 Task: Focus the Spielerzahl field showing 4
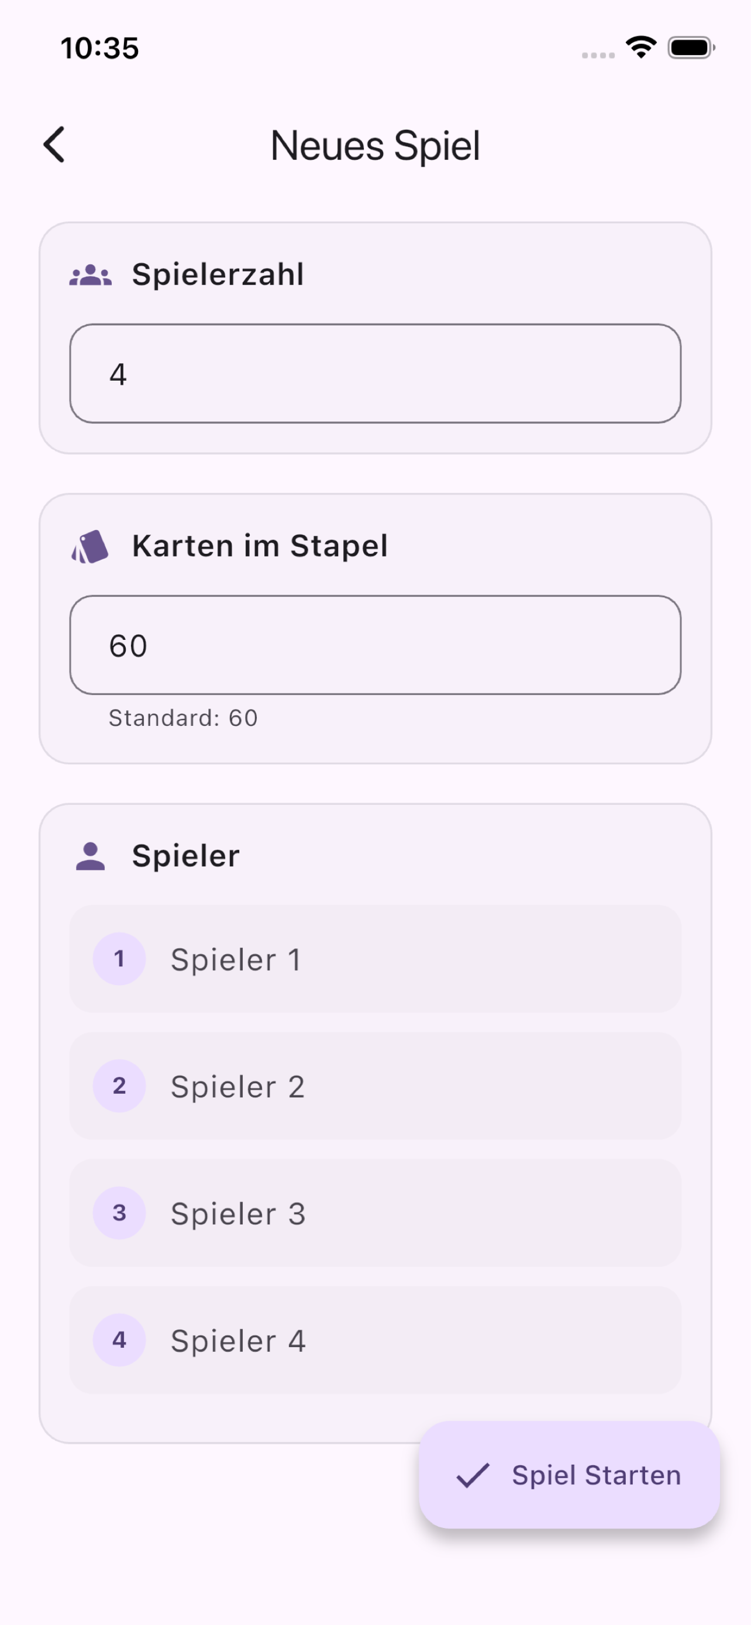[375, 373]
